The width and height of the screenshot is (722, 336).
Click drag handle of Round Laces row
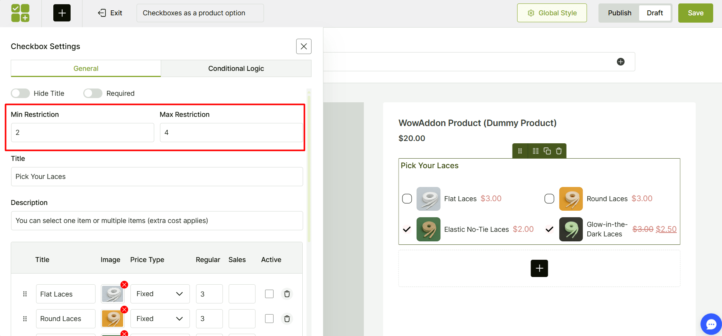25,319
